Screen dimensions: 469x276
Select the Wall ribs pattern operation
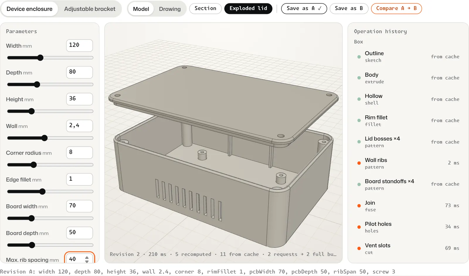tap(408, 163)
